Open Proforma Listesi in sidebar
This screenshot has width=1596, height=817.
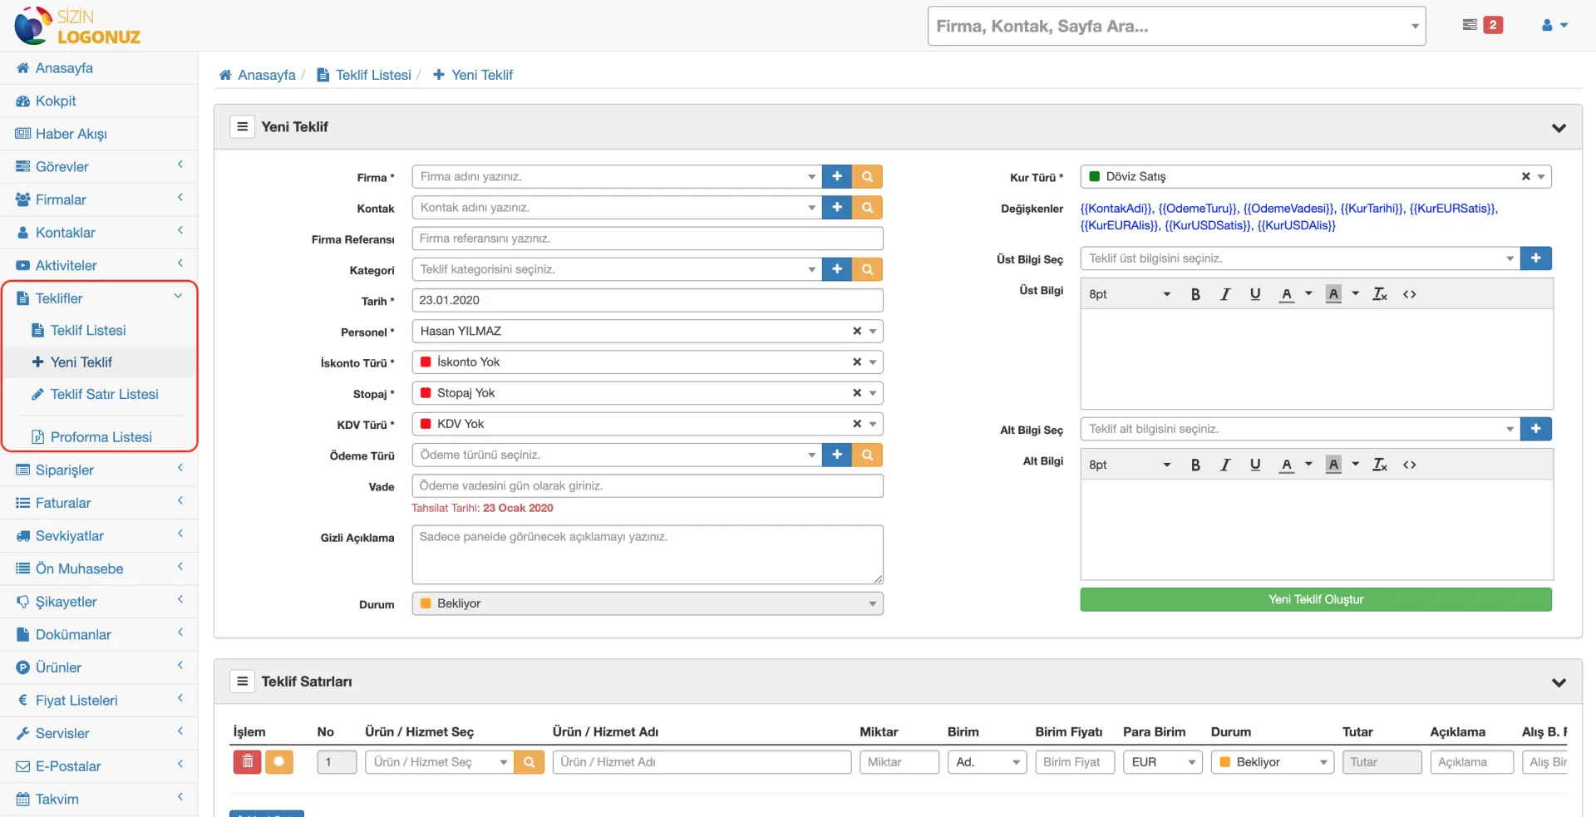click(101, 436)
